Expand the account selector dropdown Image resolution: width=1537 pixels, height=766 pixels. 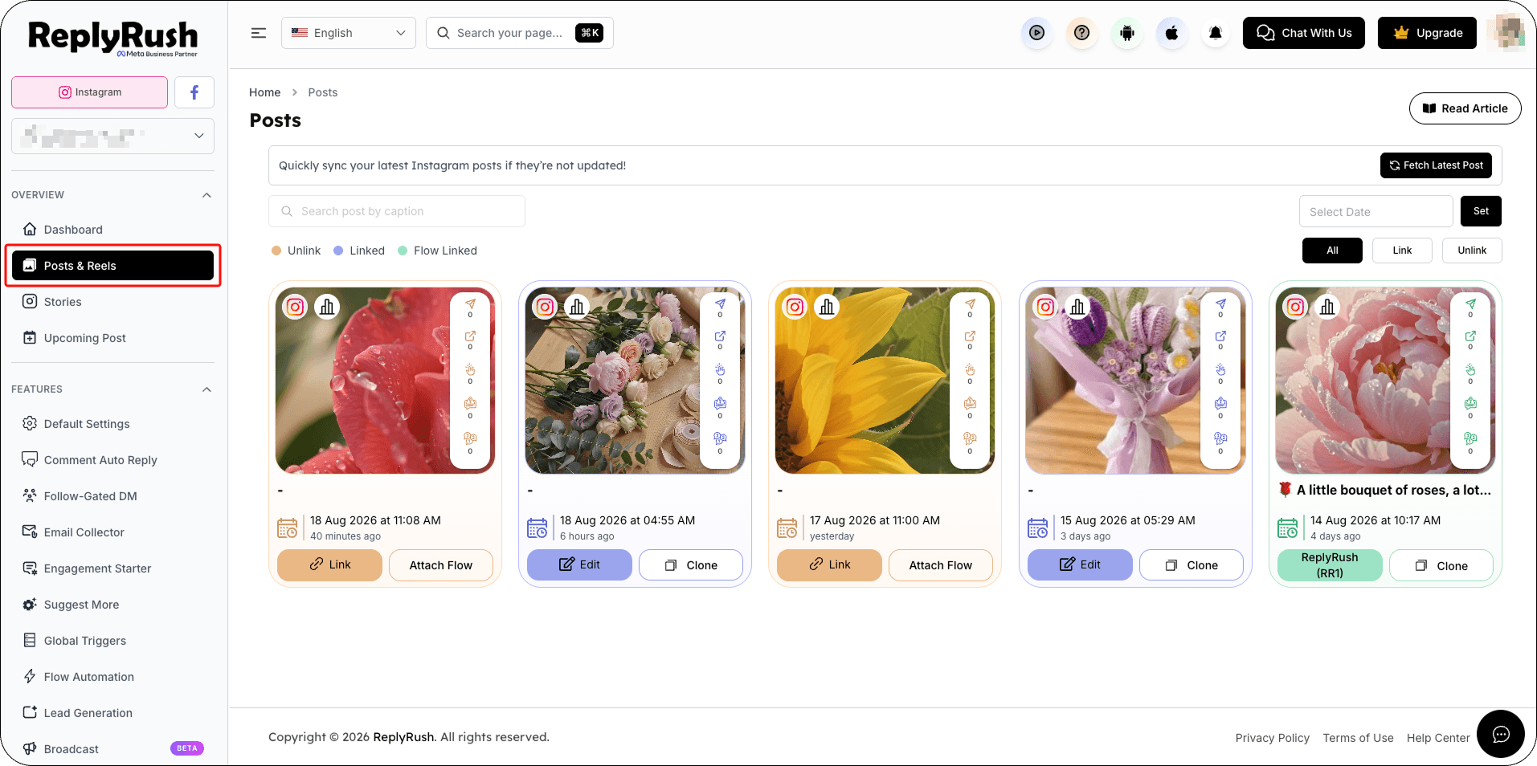click(112, 136)
